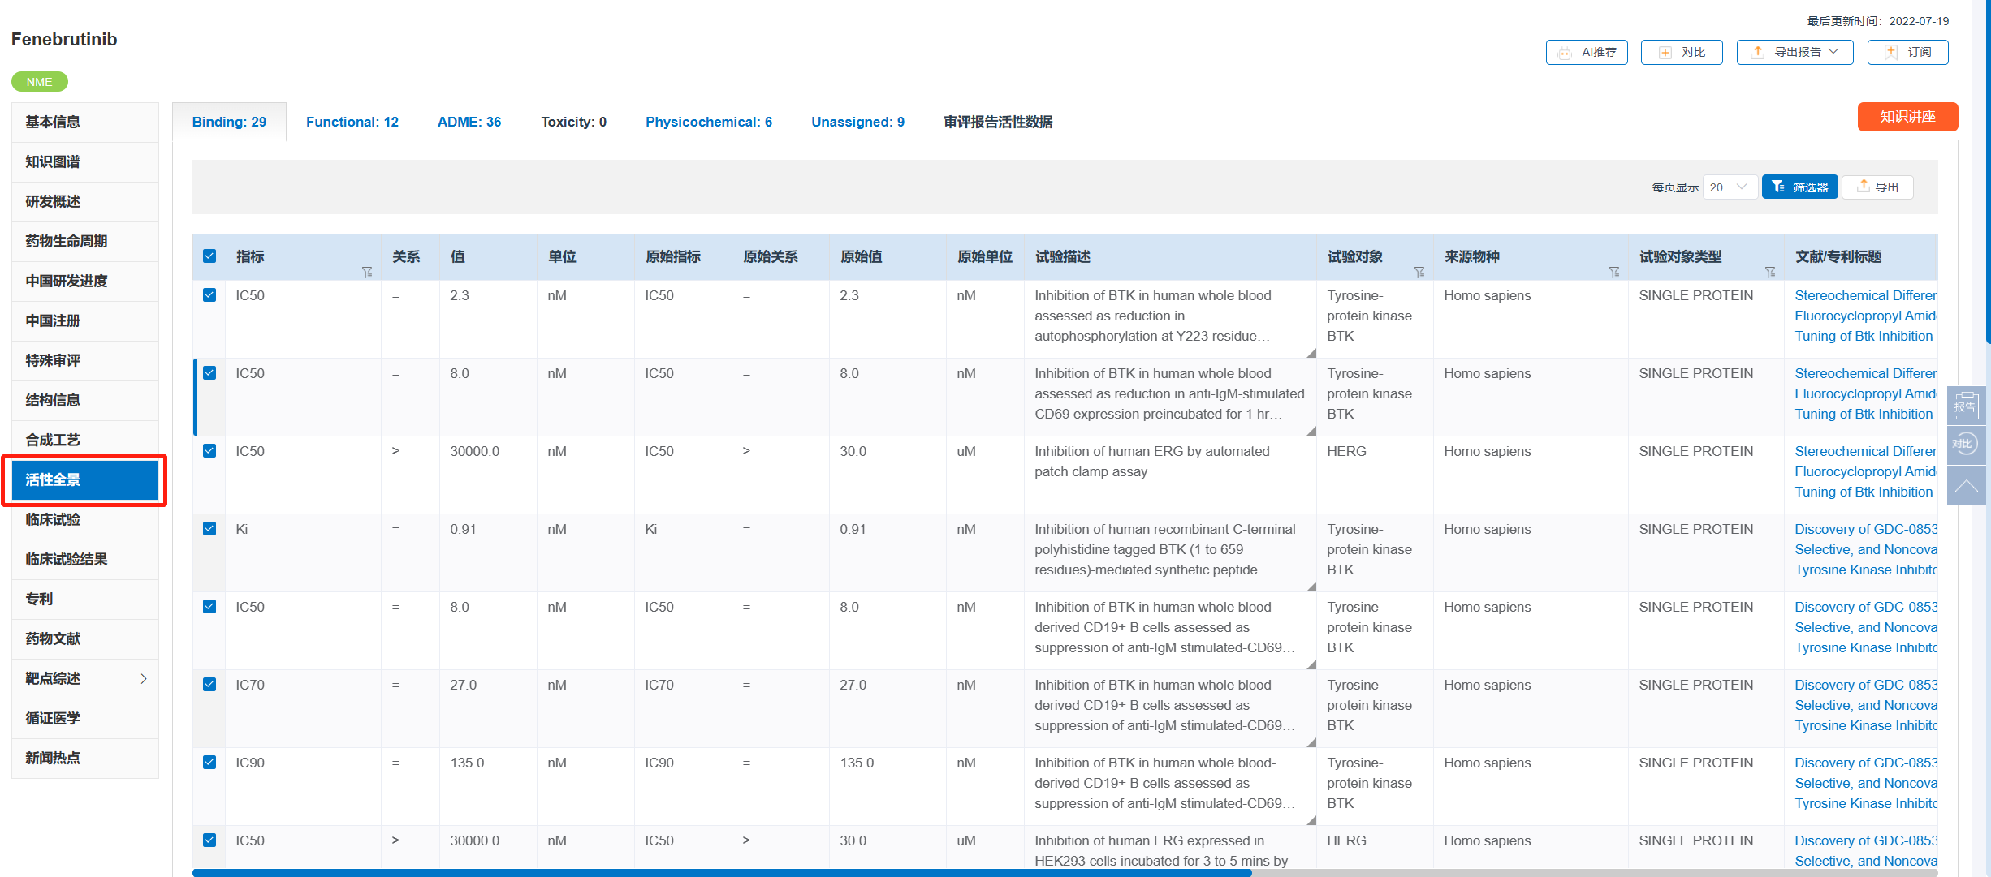Toggle the select-all header checkbox
The image size is (1991, 877).
(209, 256)
